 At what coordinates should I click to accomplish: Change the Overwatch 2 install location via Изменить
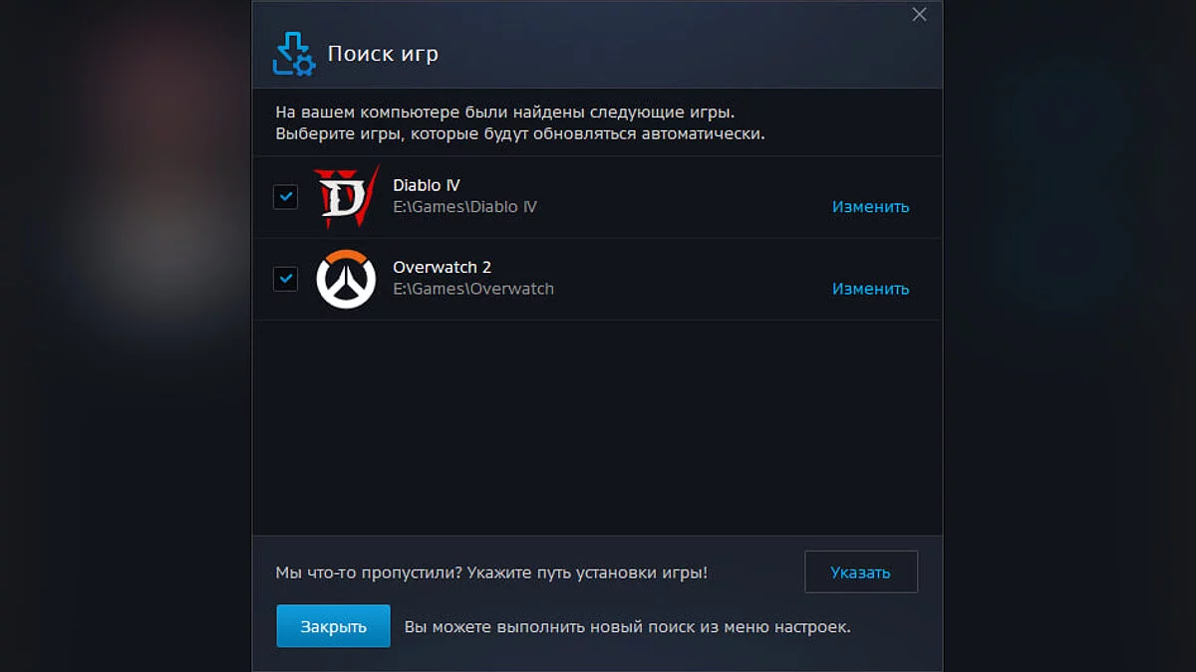(870, 289)
